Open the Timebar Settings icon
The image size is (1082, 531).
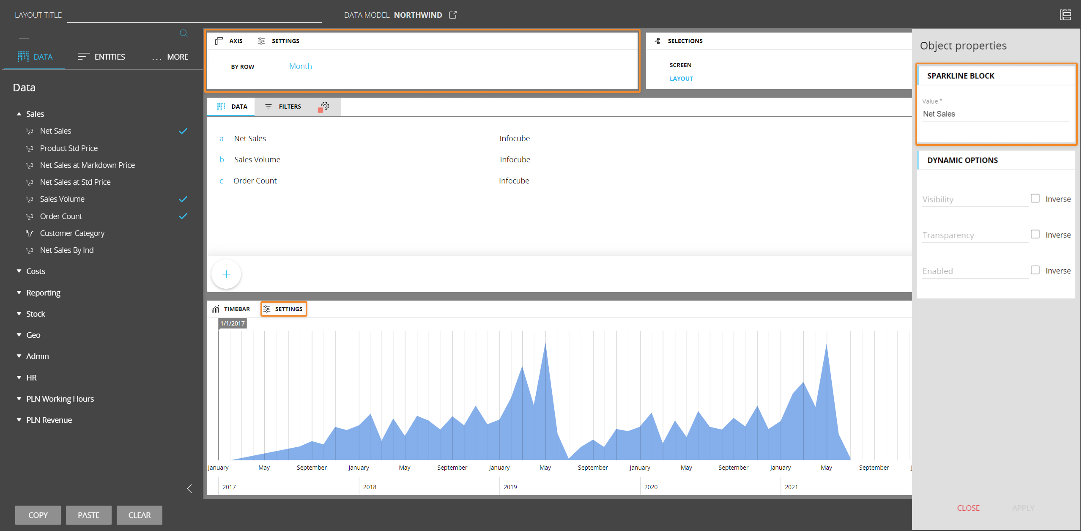[268, 309]
